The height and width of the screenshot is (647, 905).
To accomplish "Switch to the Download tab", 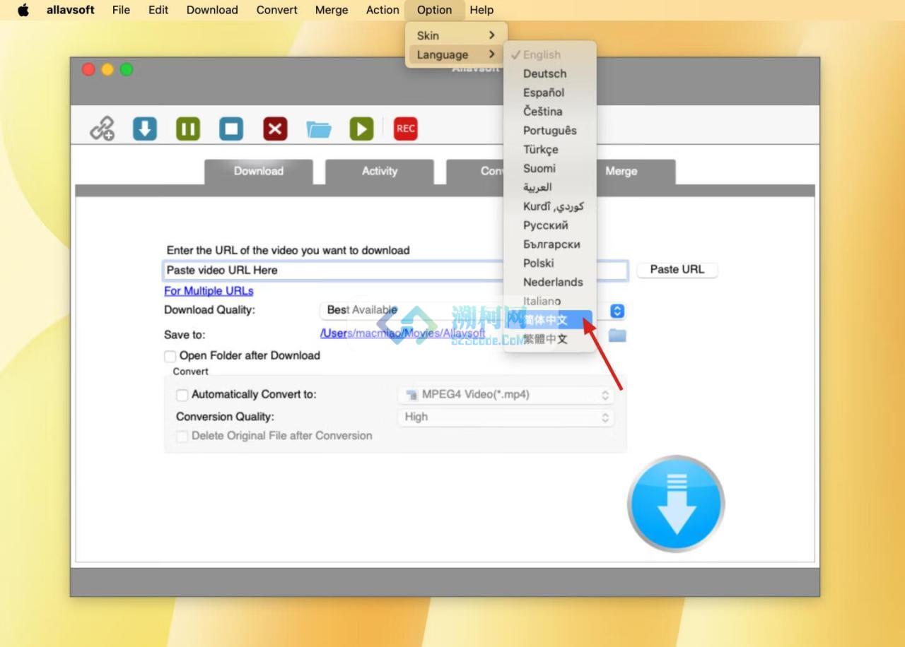I will (259, 172).
